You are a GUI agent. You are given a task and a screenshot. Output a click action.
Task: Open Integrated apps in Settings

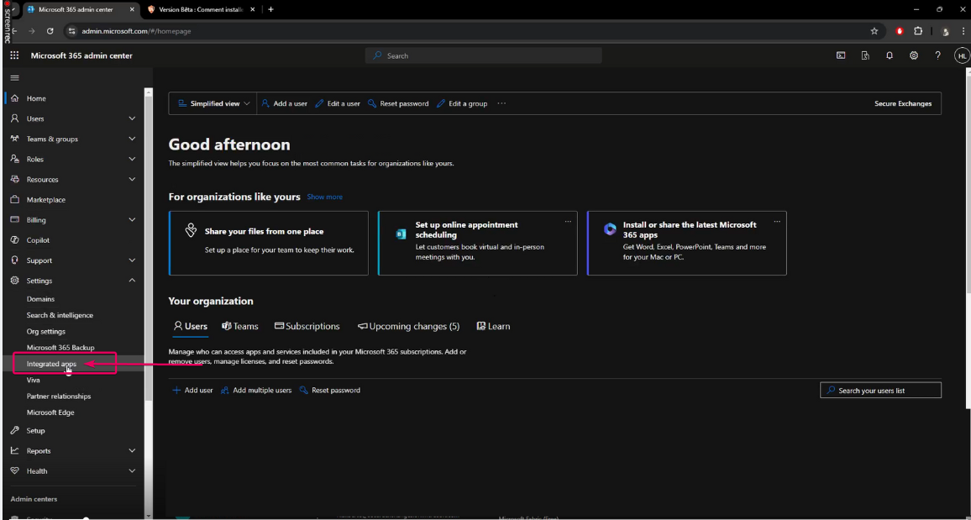tap(51, 364)
